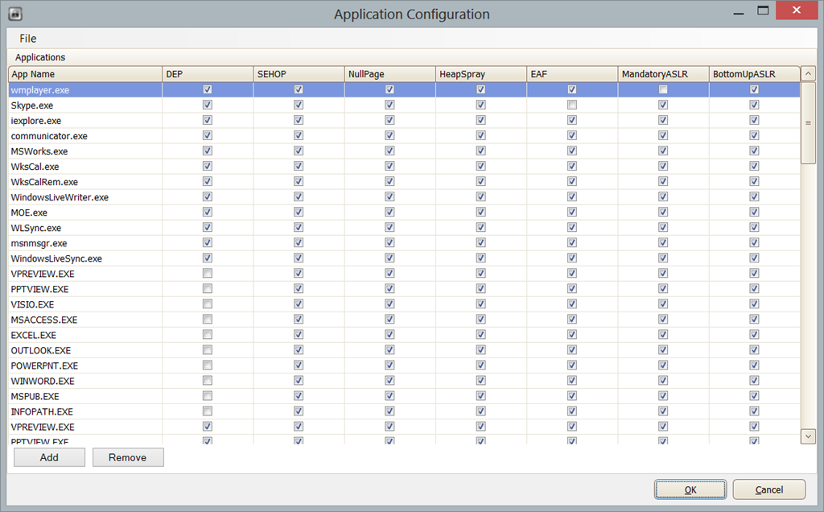
Task: Select the MSWorks.exe entry
Action: point(39,151)
